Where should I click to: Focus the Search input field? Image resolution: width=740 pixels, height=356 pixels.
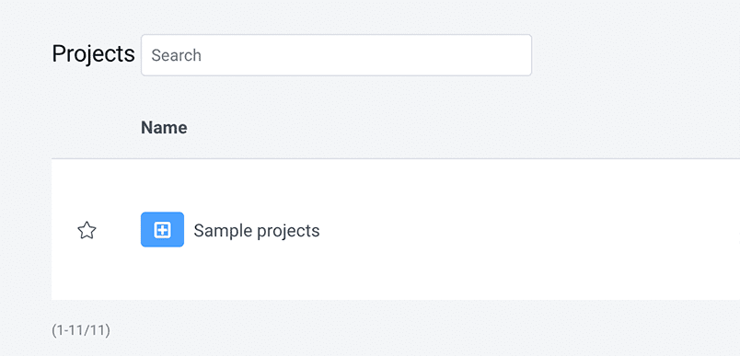(337, 55)
